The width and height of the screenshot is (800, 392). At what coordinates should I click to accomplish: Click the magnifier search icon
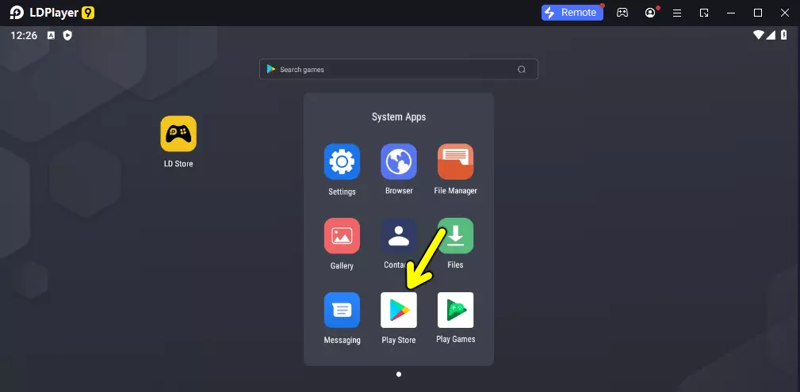point(522,70)
